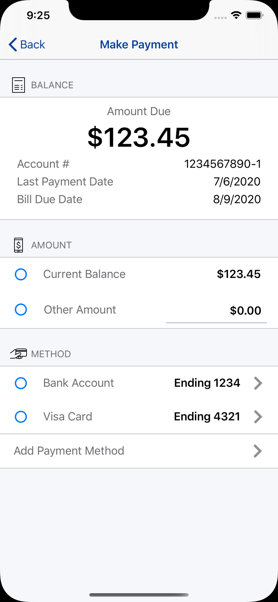Tap the Balance bill document icon
The height and width of the screenshot is (602, 278).
click(18, 85)
